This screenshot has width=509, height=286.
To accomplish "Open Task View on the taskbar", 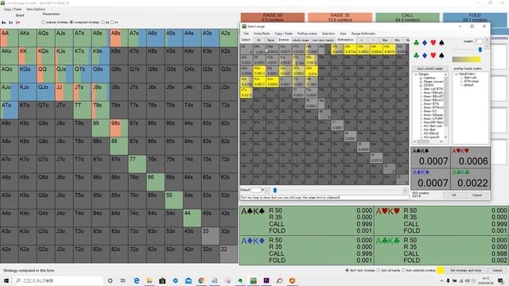I will tap(123, 280).
